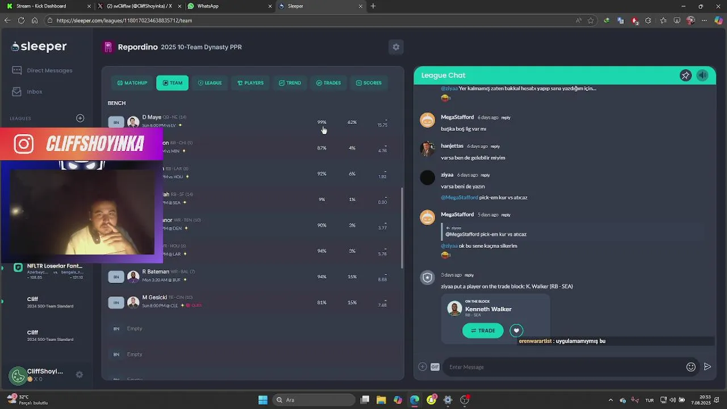
Task: Go to the browser home page
Action: [35, 20]
